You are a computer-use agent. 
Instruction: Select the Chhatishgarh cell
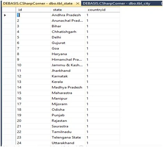click(68, 32)
